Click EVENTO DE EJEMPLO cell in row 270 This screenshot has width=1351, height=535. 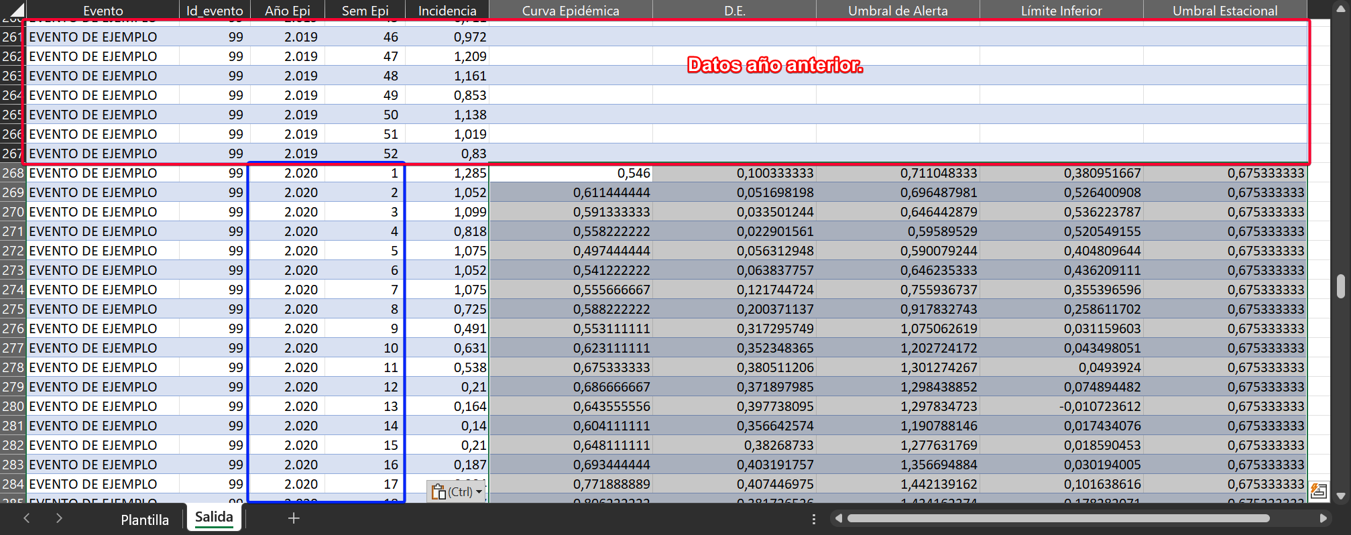click(103, 212)
